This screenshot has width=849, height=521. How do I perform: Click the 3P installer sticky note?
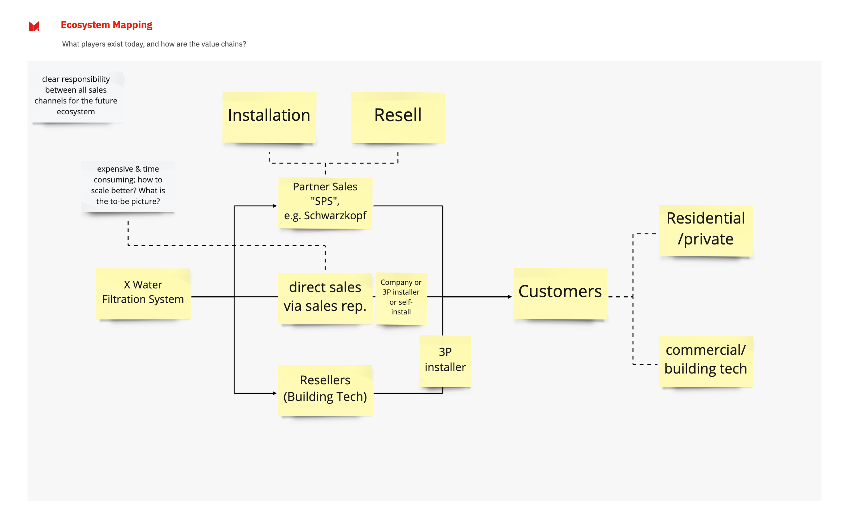coord(445,361)
